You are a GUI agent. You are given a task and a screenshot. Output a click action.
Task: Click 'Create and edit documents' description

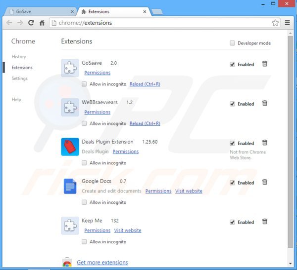[111, 191]
